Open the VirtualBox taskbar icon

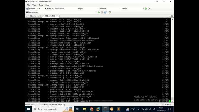click(98, 109)
